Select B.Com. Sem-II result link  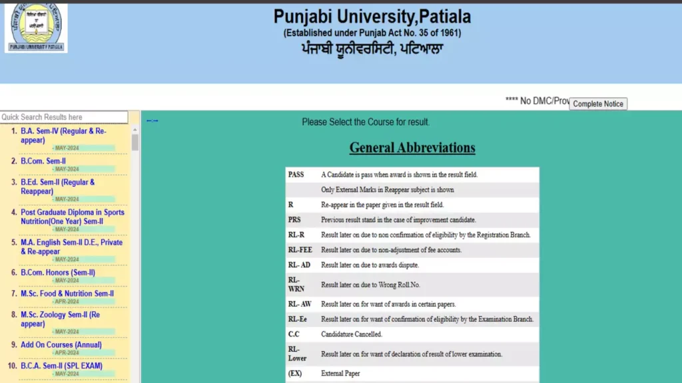(x=43, y=161)
